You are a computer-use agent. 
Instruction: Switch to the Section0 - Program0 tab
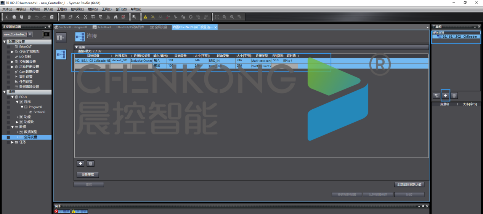[x=71, y=27]
